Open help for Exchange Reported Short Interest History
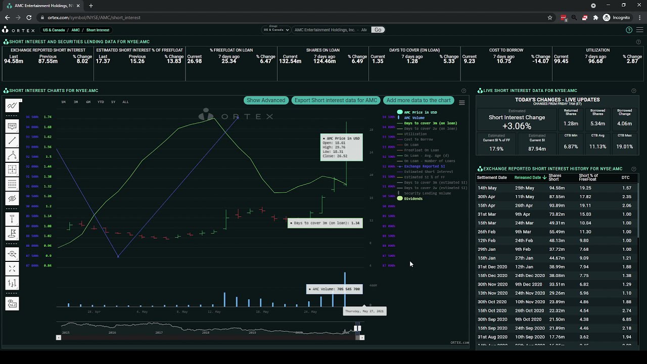This screenshot has height=364, width=647. coord(634,169)
